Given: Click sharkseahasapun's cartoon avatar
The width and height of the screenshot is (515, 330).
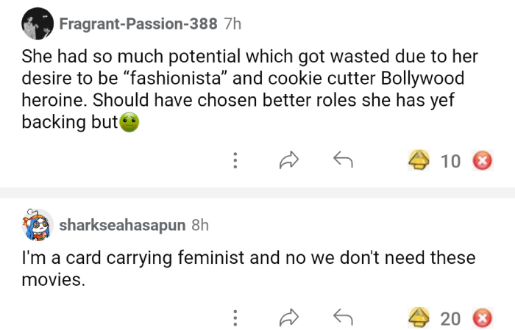Looking at the screenshot, I should pos(38,225).
